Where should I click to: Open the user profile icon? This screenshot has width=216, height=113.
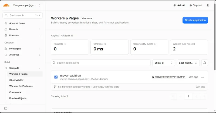[x=208, y=5]
